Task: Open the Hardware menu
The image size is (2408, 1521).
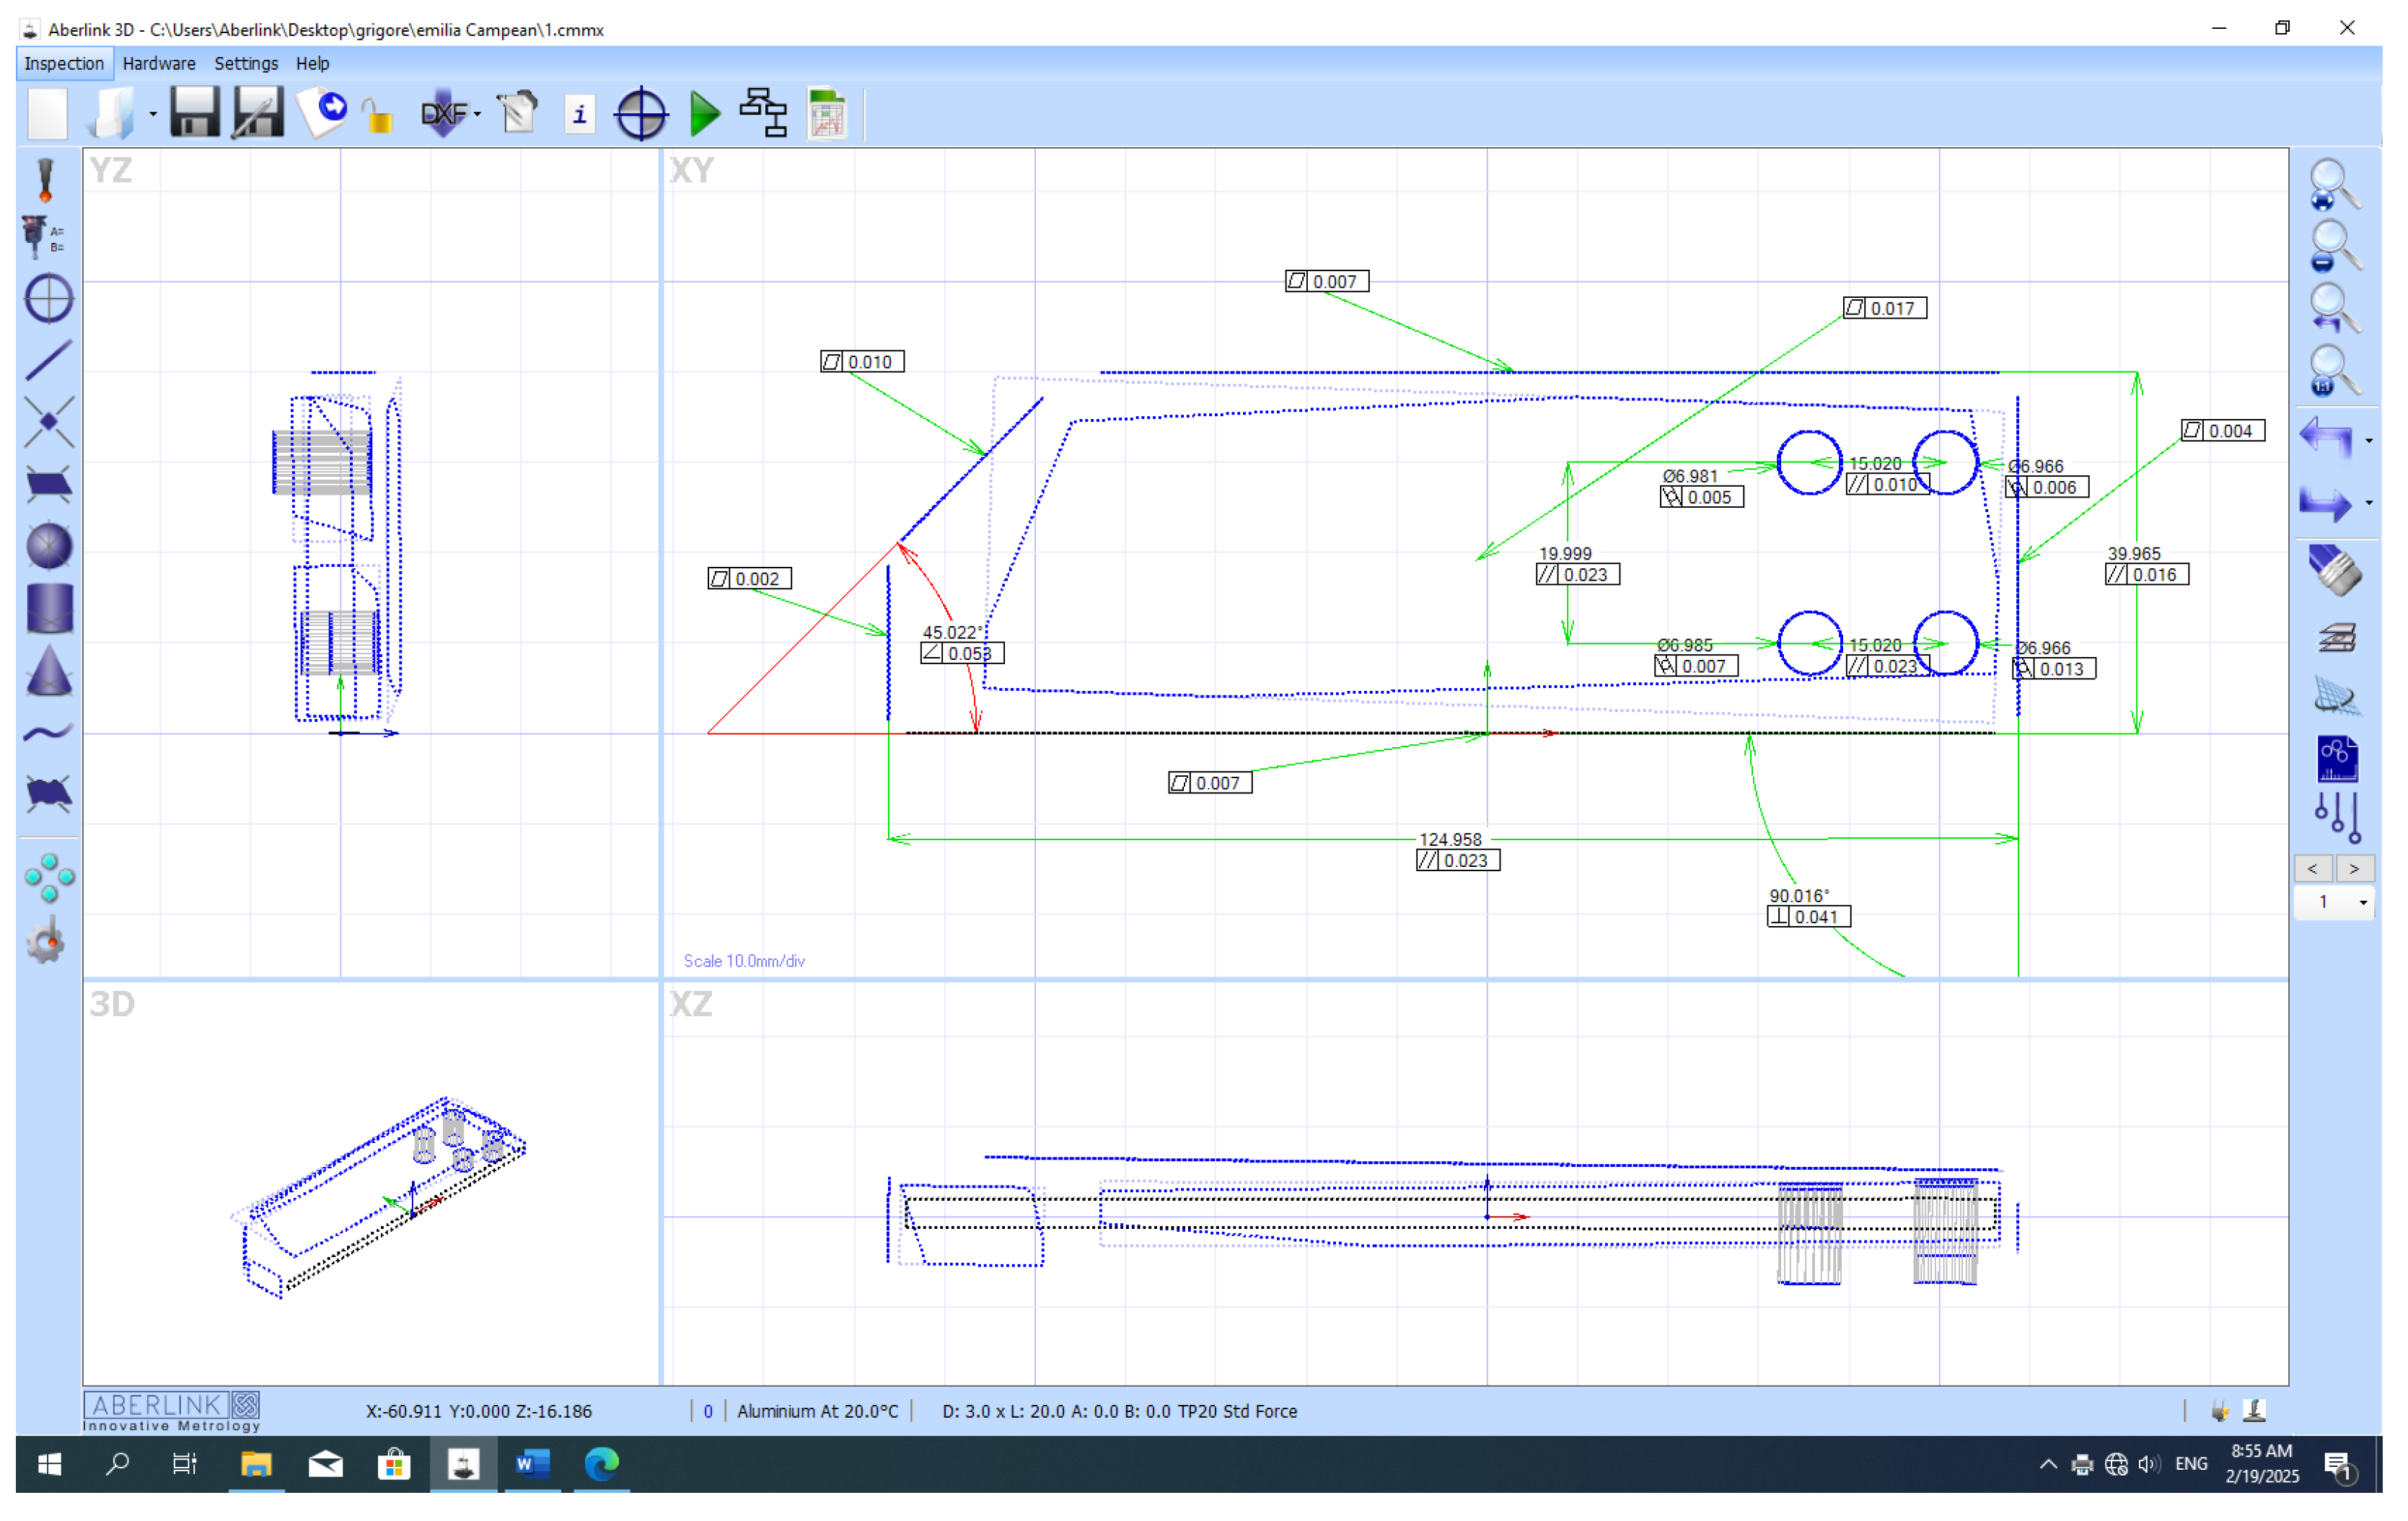Action: tap(159, 63)
